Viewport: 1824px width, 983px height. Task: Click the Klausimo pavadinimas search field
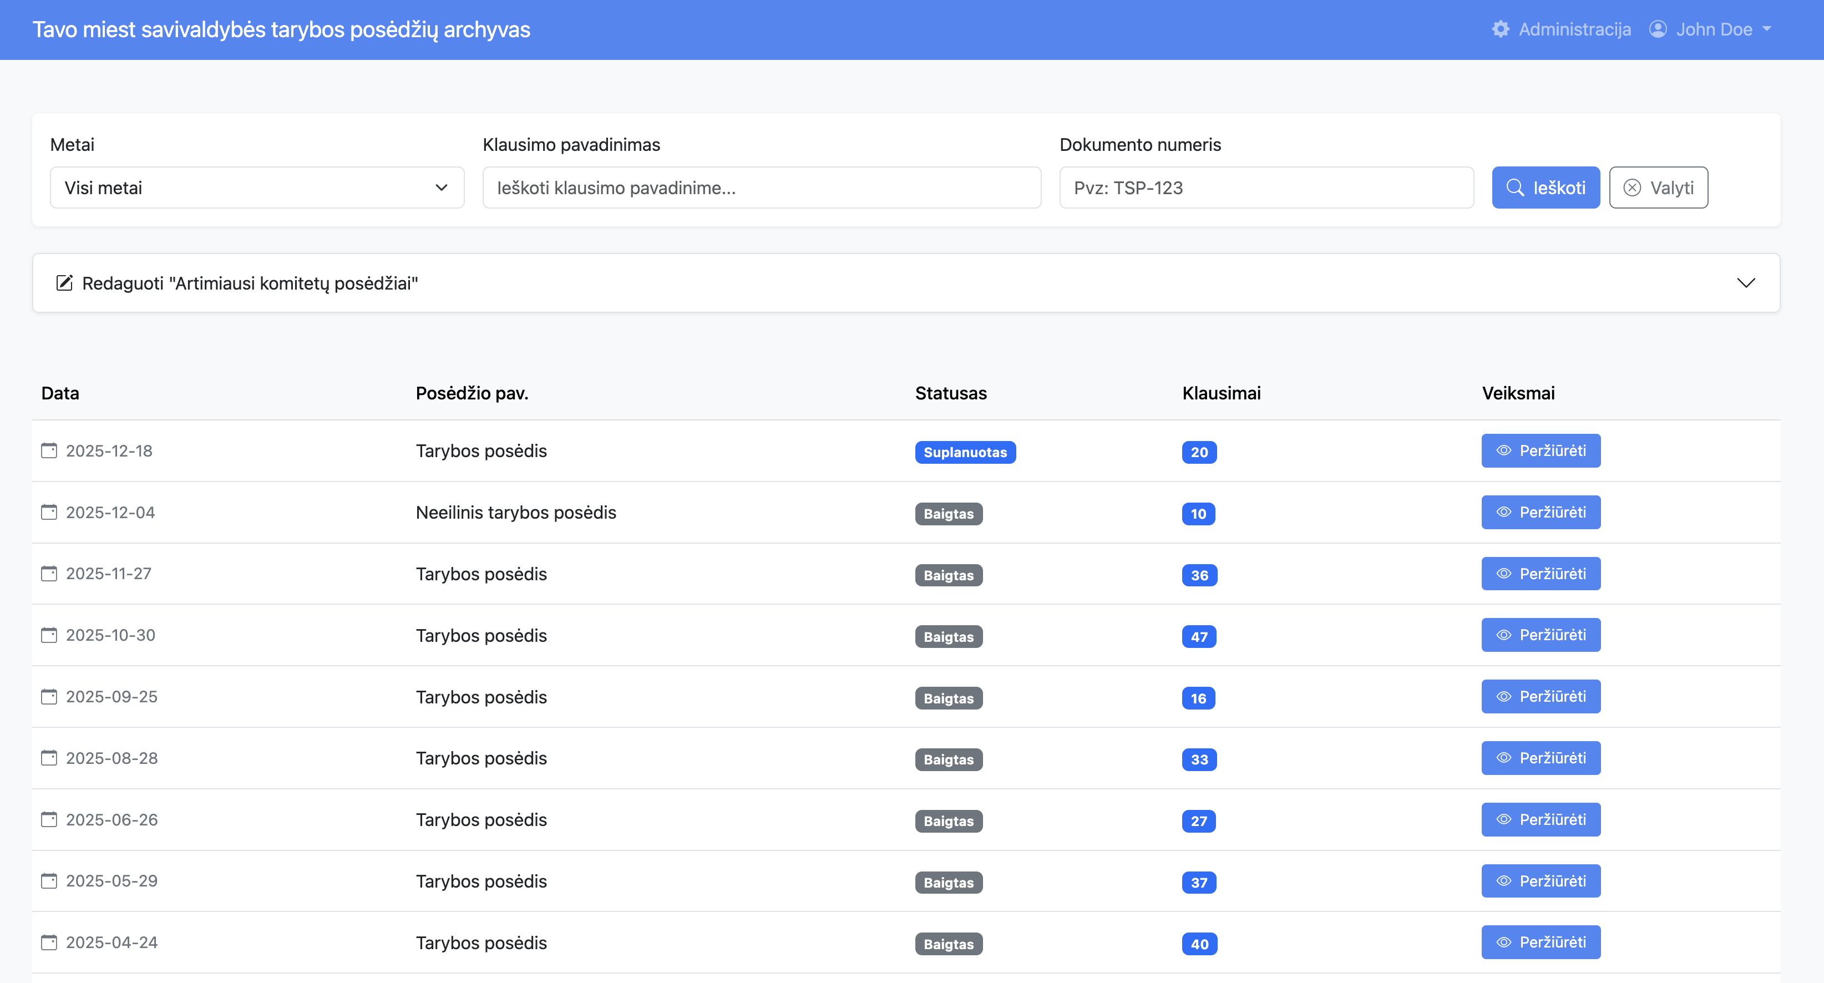tap(761, 188)
